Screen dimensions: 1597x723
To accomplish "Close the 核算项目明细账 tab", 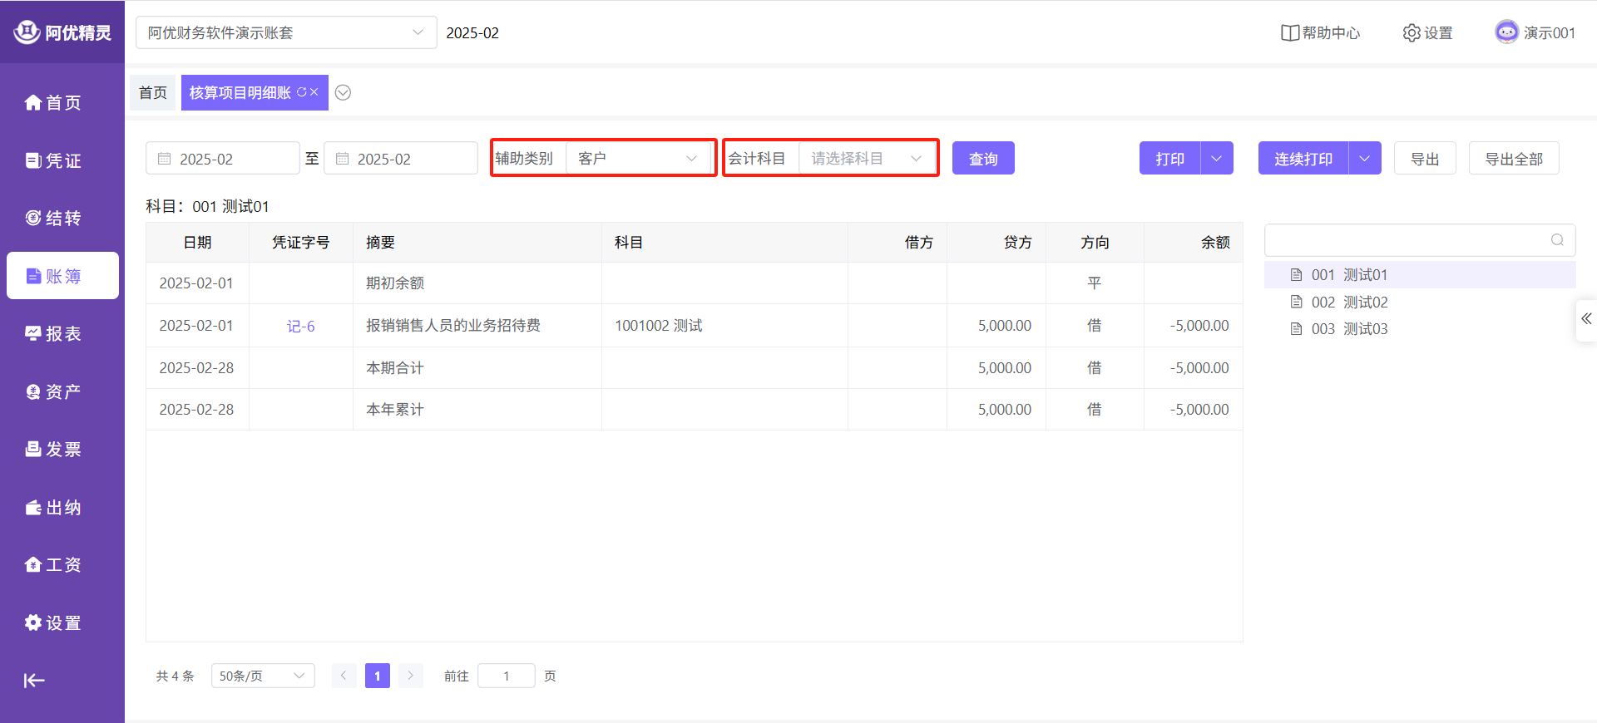I will coord(314,92).
